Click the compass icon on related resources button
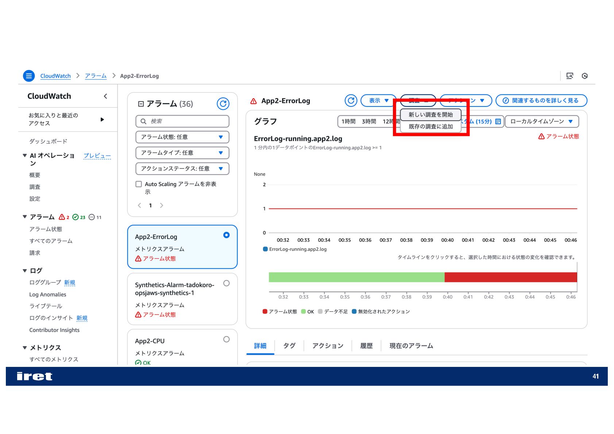The height and width of the screenshot is (434, 614). (506, 101)
